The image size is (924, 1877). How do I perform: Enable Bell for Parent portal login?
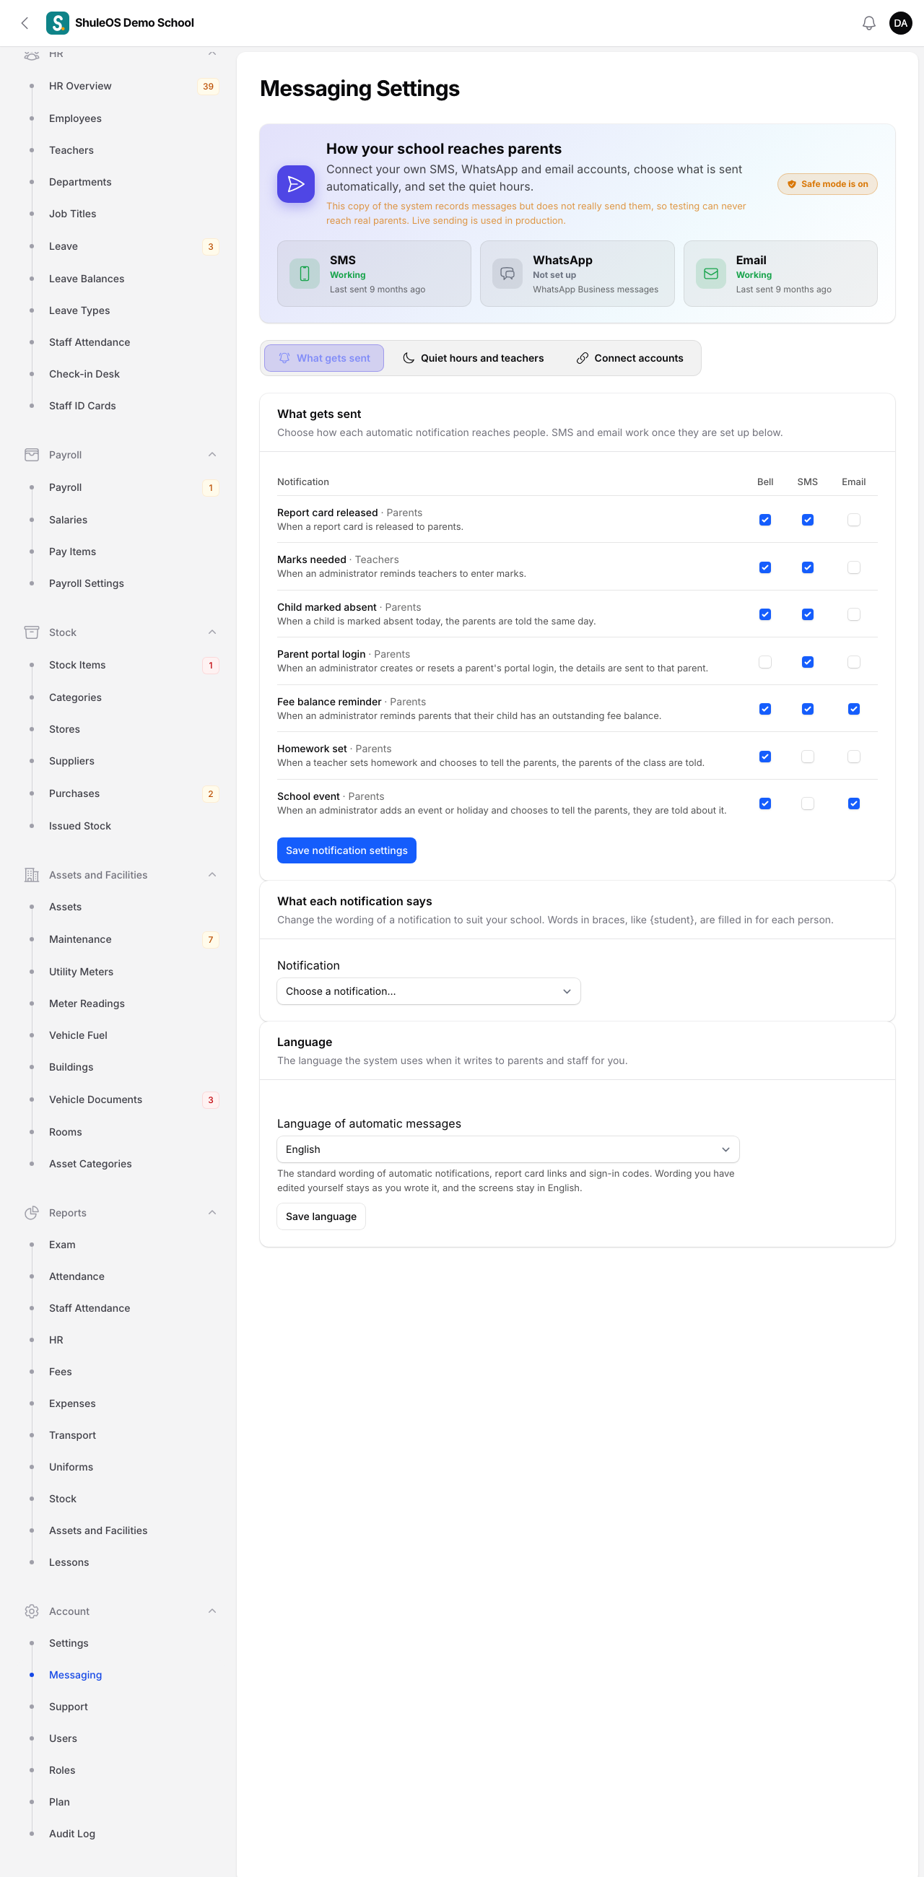pyautogui.click(x=764, y=661)
